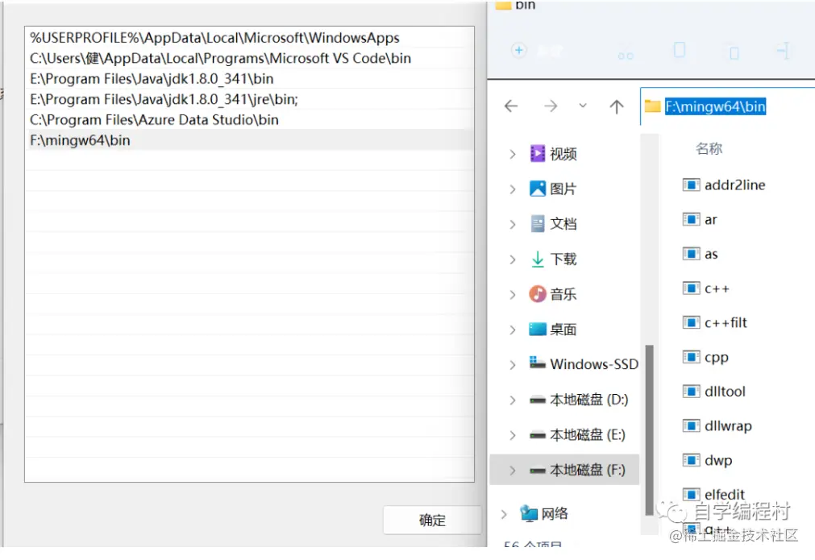Select the %USERPROFILE% WindowsApps path entry
The image size is (815, 560).
249,38
